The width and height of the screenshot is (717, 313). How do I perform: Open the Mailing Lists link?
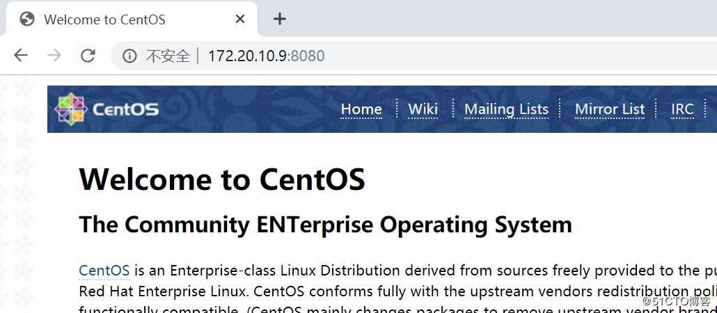point(506,109)
